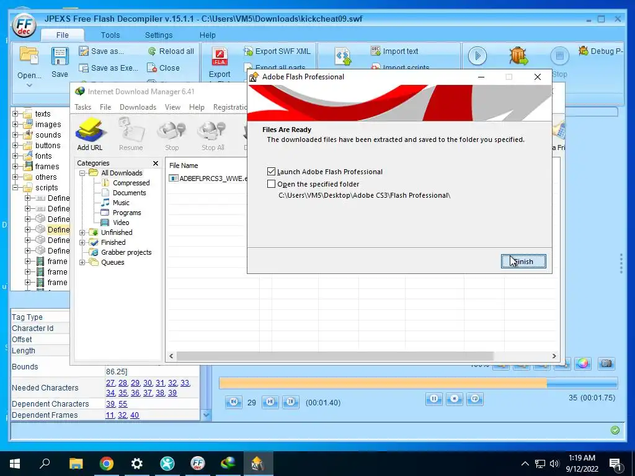Click Needed Characters link 27
The width and height of the screenshot is (635, 476).
point(110,383)
